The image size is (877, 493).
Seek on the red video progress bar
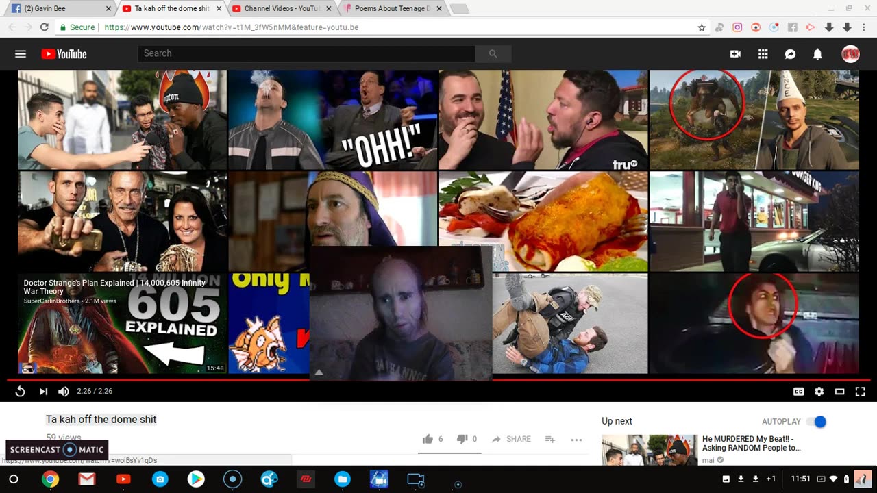tap(438, 379)
